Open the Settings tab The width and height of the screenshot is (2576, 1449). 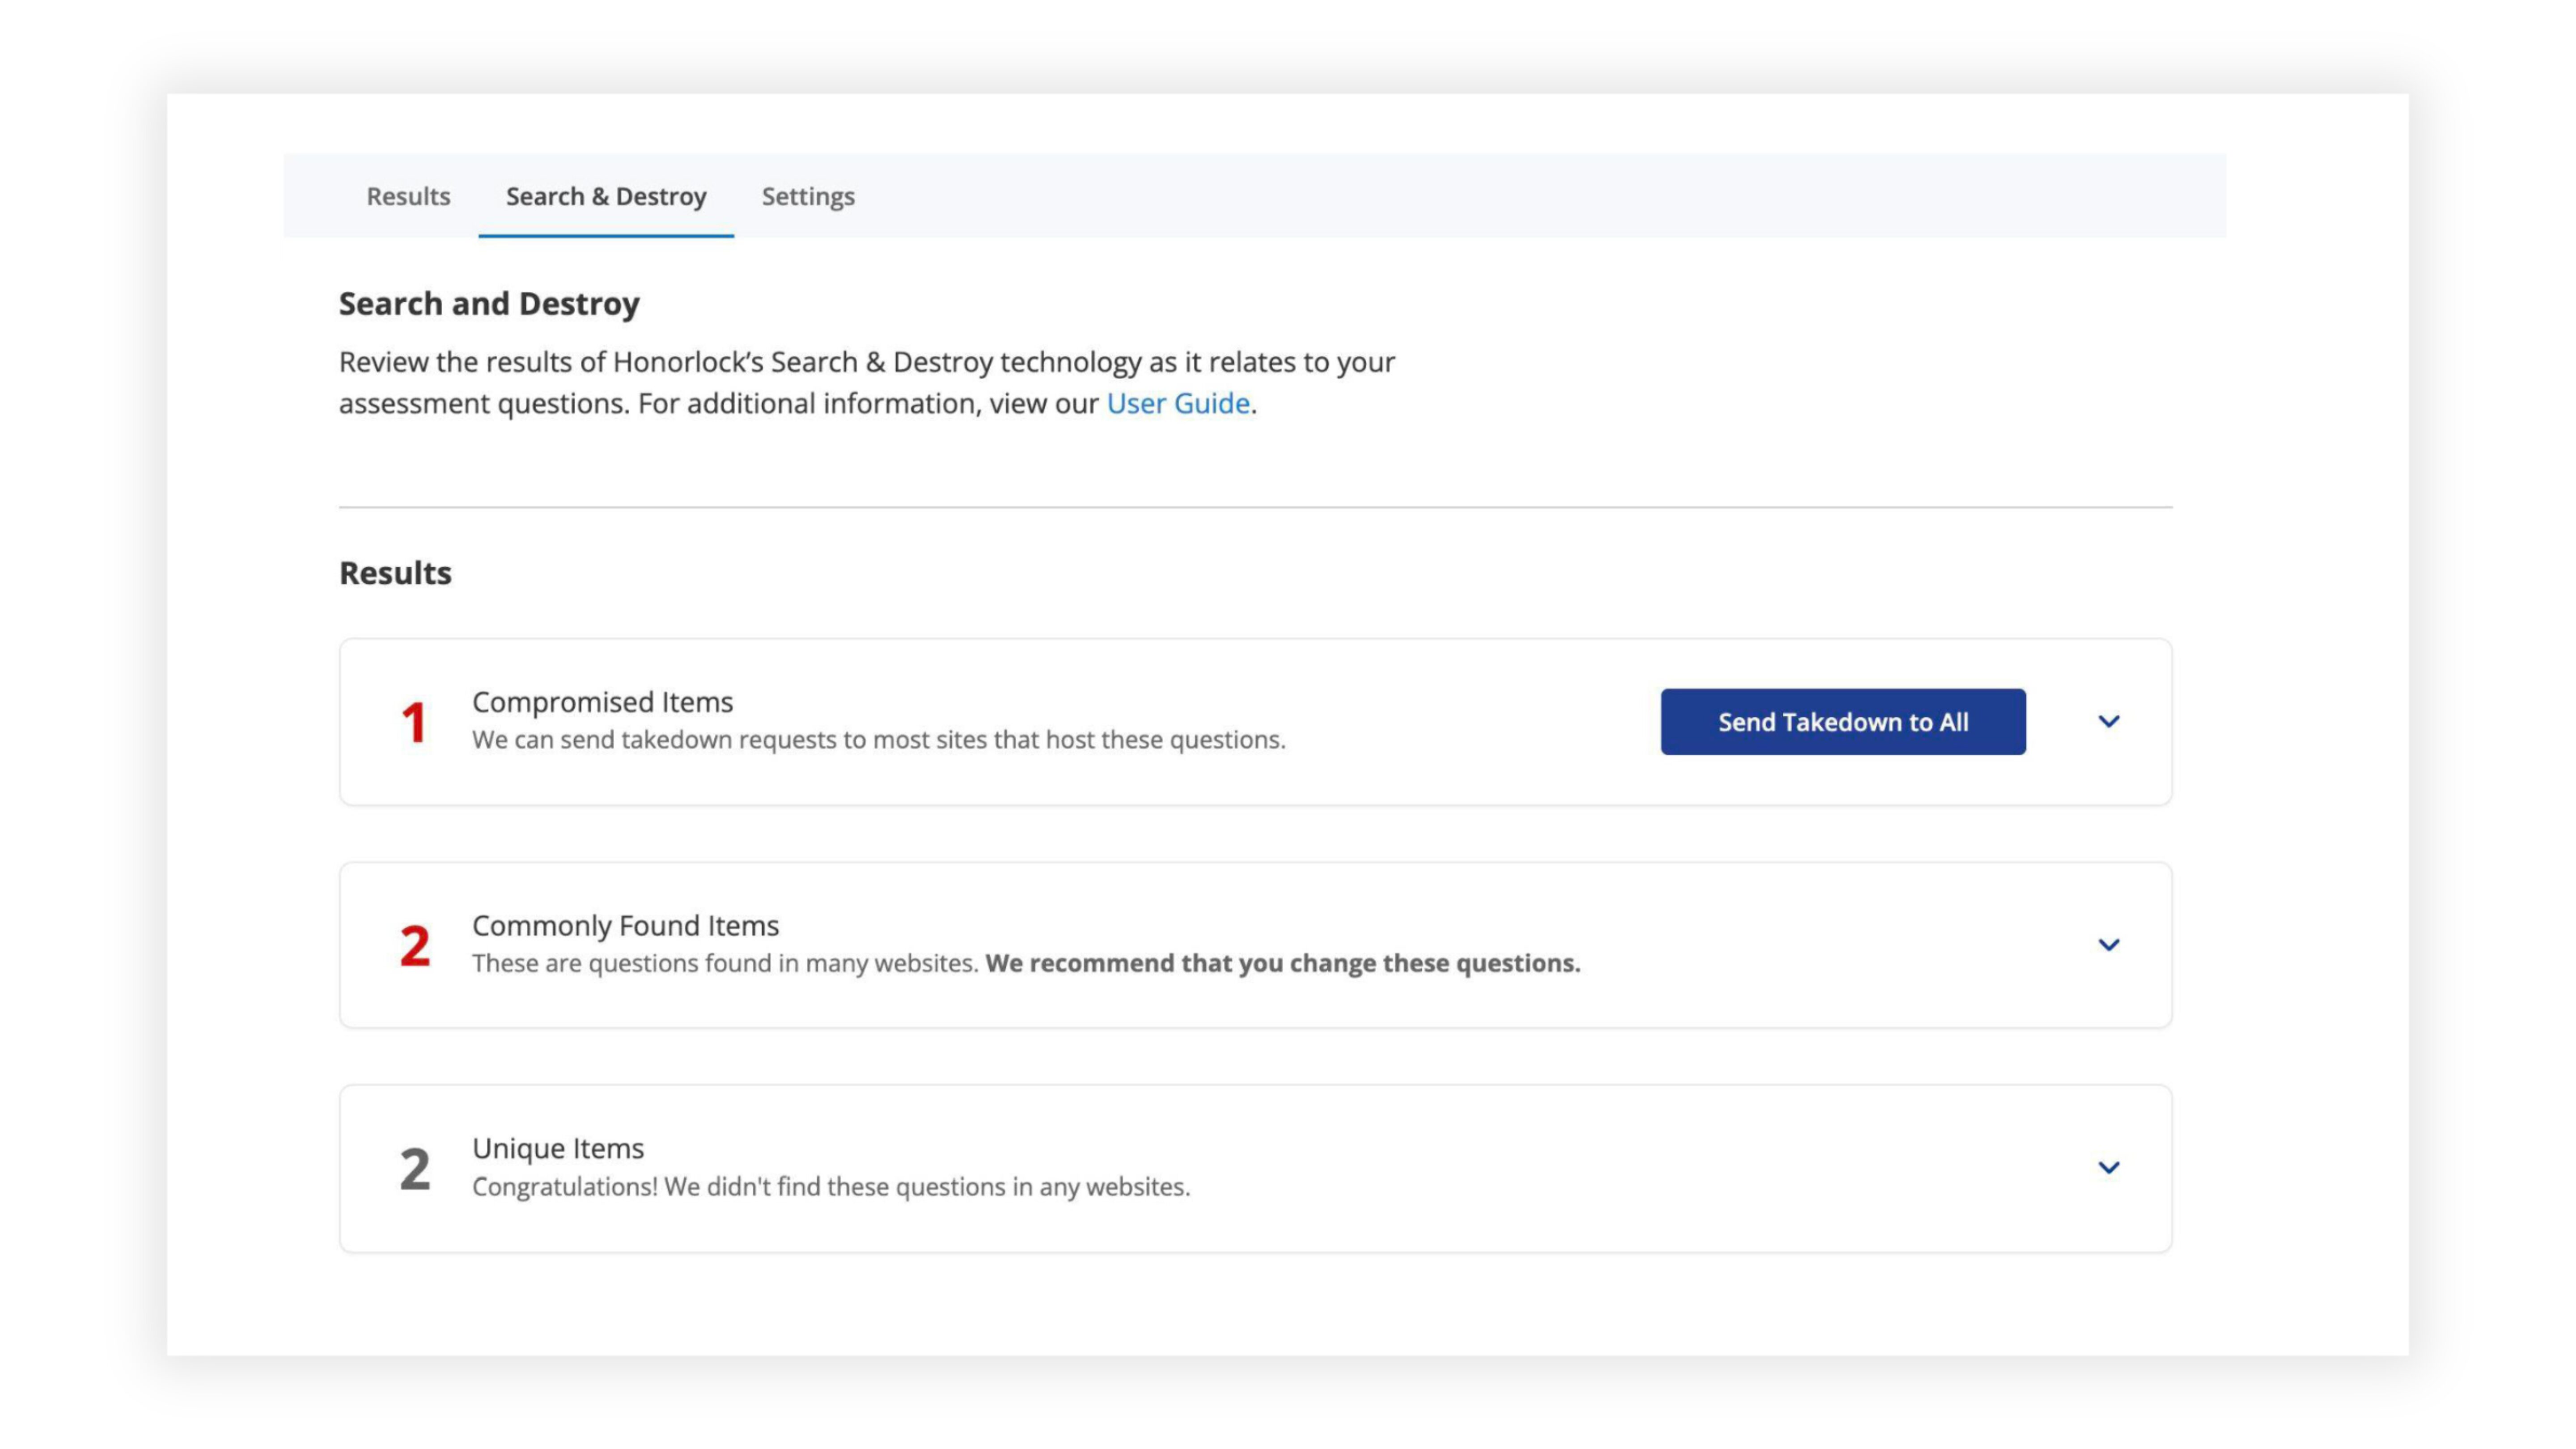[x=808, y=196]
